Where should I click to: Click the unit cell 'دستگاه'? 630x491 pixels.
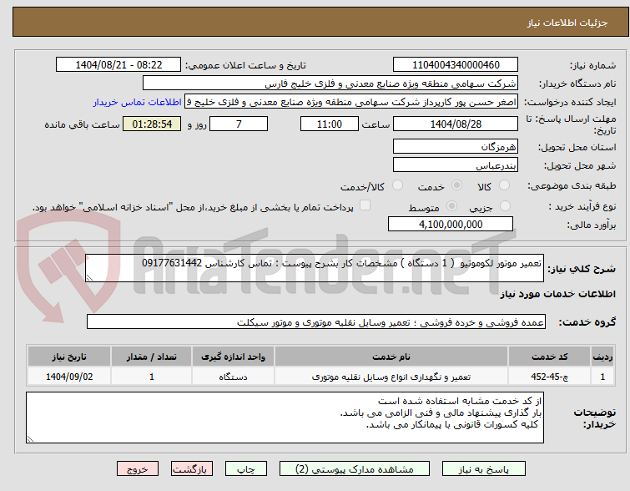click(233, 377)
